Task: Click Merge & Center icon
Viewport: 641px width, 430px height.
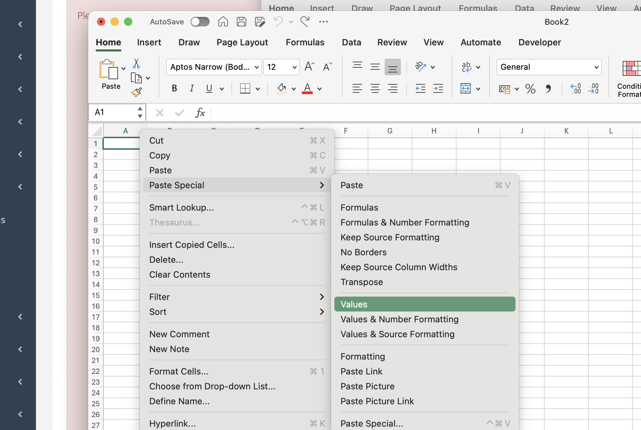Action: (466, 88)
